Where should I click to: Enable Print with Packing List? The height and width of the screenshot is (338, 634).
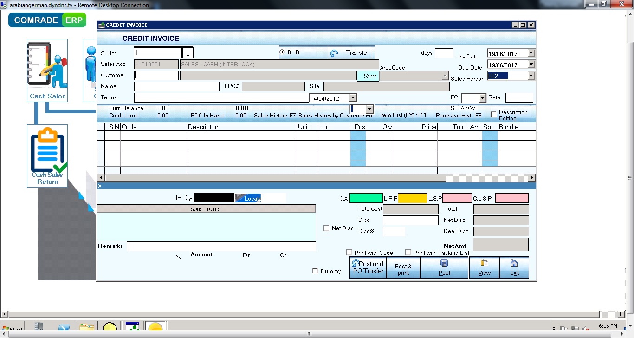(408, 252)
